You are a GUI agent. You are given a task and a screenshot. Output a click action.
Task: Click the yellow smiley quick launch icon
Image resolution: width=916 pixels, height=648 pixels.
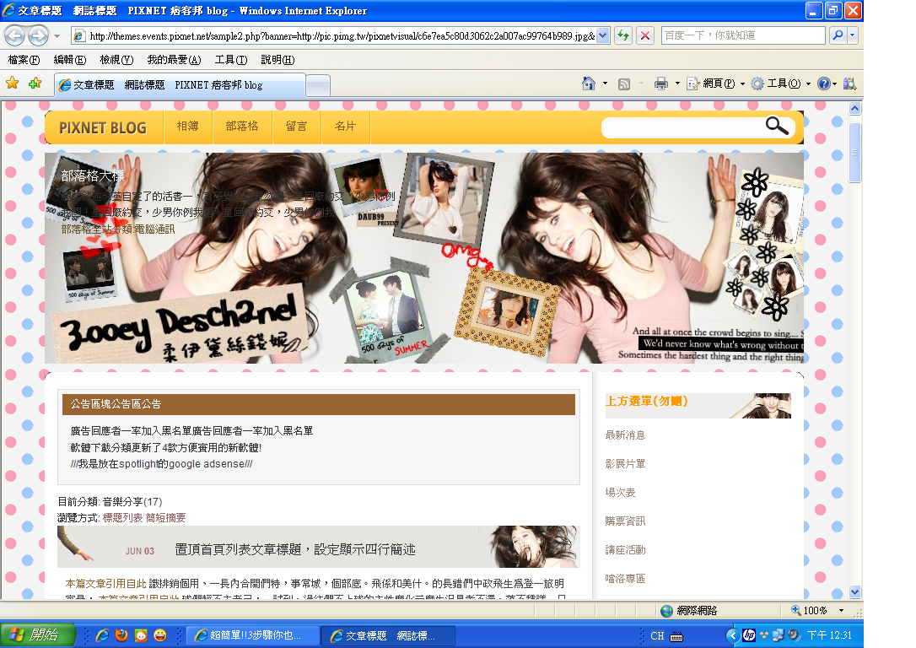pos(160,635)
